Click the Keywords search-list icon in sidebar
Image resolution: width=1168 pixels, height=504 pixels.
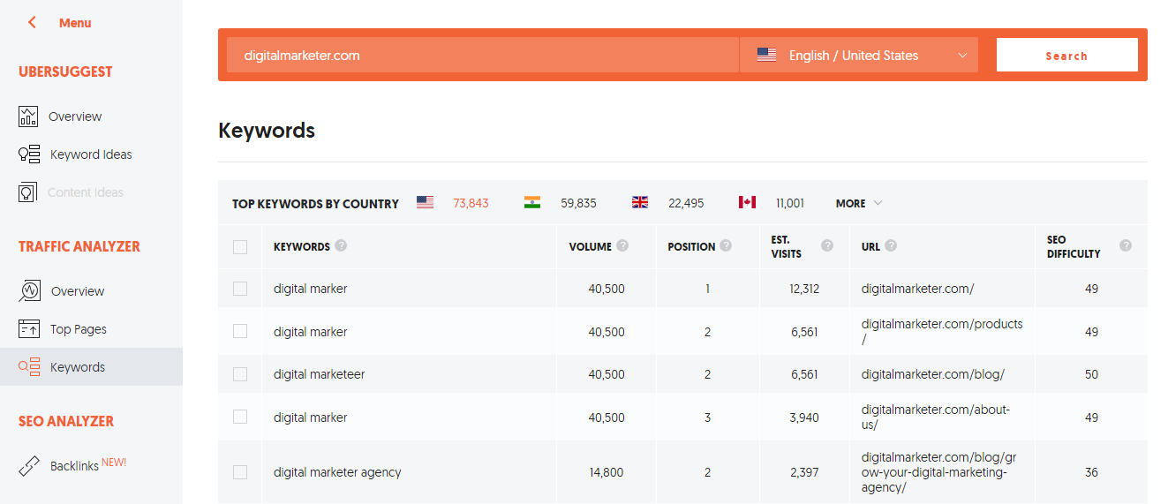(29, 366)
